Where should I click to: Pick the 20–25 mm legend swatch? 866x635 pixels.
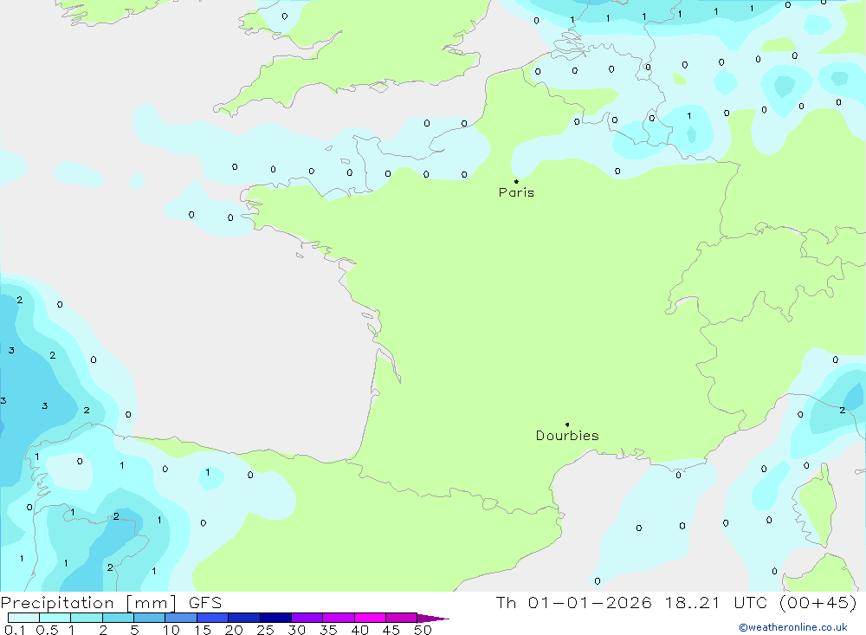click(243, 618)
